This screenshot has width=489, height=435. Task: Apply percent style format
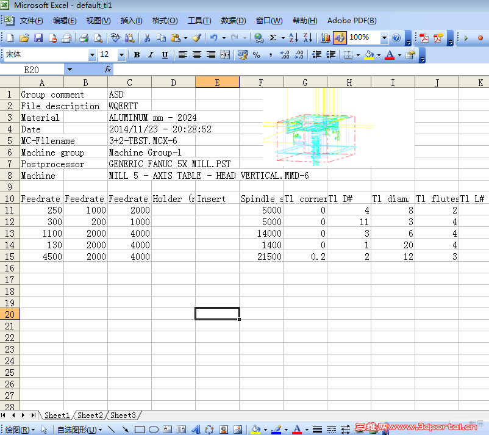[x=256, y=56]
